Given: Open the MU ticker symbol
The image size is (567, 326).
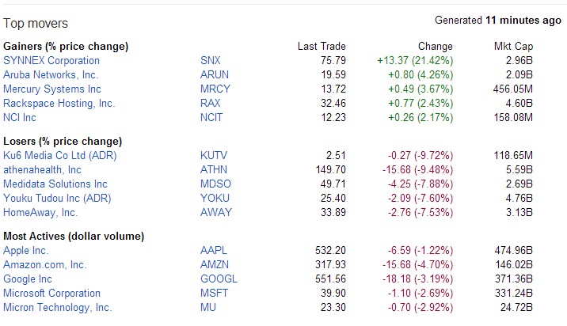Looking at the screenshot, I should 208,308.
